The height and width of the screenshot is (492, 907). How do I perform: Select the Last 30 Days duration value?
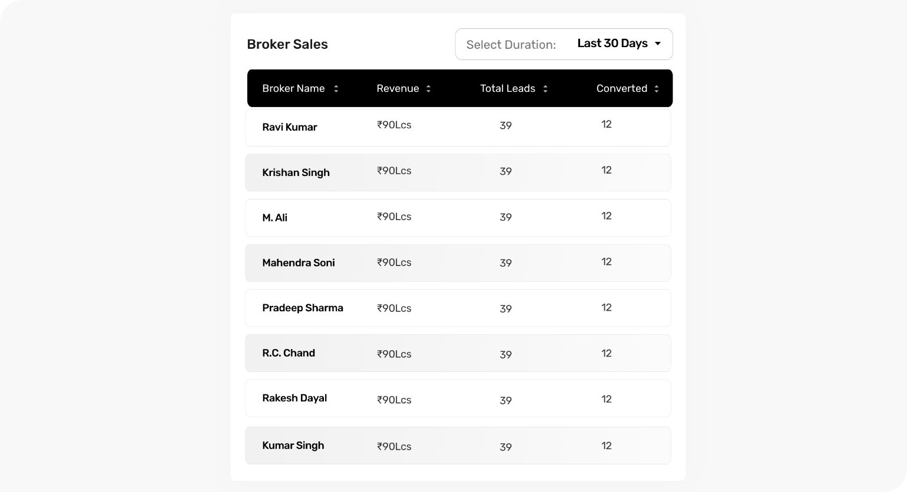click(613, 44)
